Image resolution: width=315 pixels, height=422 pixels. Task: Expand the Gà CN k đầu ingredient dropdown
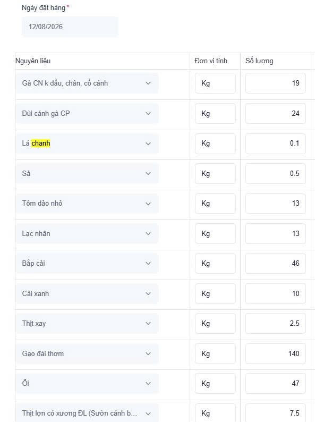point(87,83)
